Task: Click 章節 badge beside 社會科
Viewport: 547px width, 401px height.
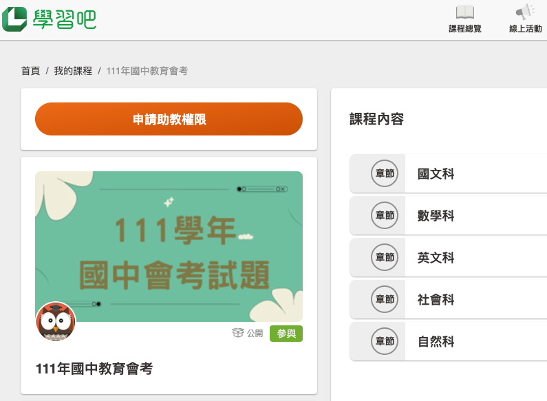Action: (x=385, y=299)
